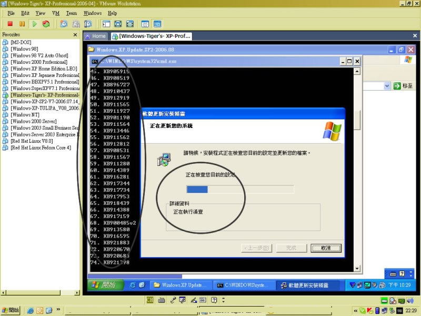Screen dimensions: 421x316
Task: Click the guest language bar help icon
Action: (402, 274)
